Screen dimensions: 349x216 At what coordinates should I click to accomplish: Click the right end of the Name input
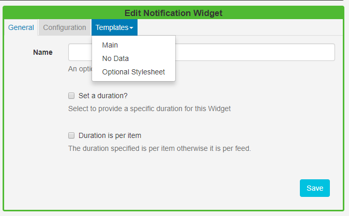point(326,52)
